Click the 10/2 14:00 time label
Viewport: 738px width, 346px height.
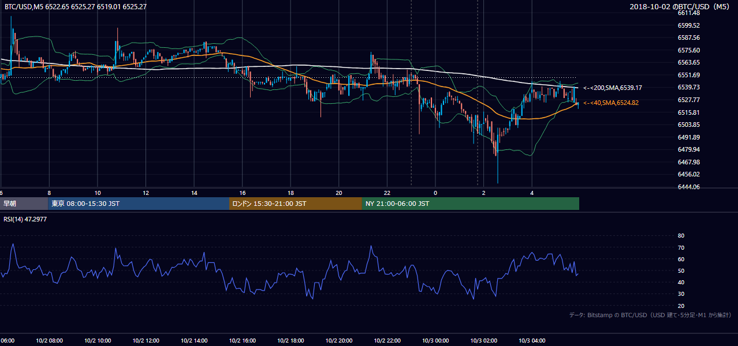[194, 340]
